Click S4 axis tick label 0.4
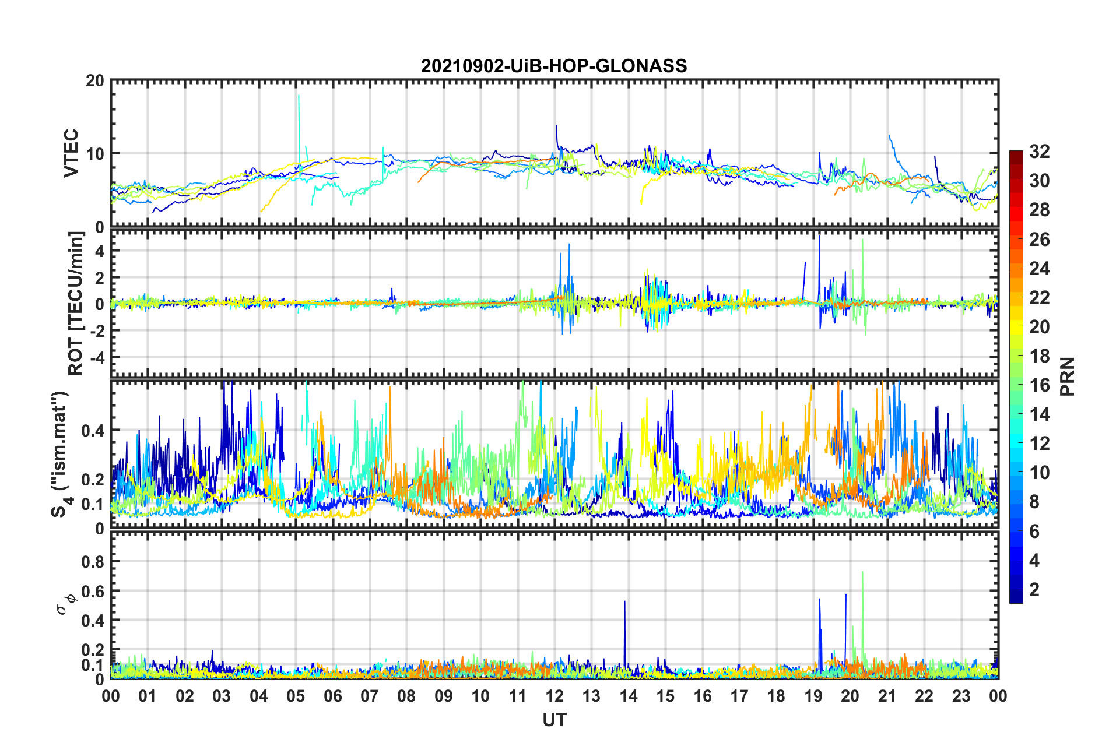 (93, 431)
